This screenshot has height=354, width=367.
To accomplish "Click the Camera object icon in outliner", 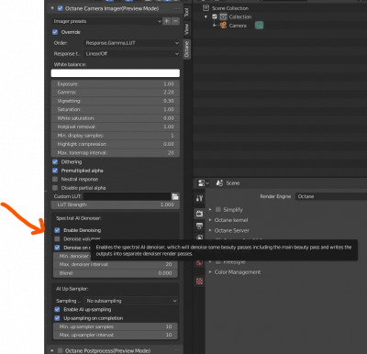I will click(x=224, y=26).
